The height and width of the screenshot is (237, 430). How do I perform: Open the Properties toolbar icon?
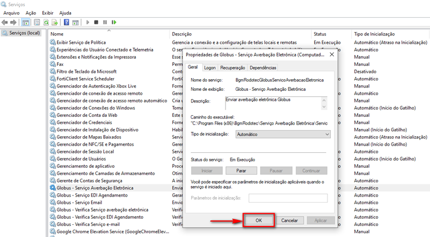click(x=37, y=22)
